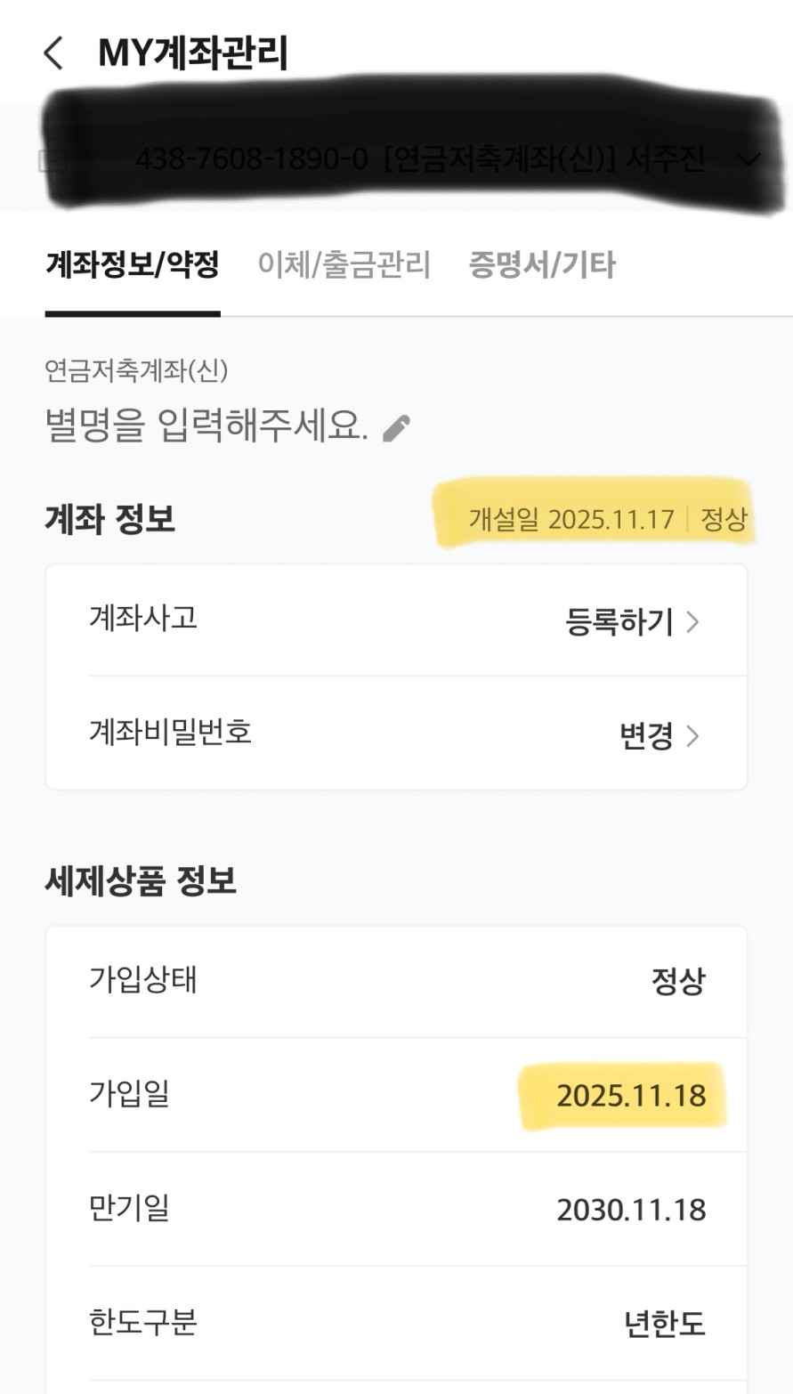This screenshot has width=793, height=1394.
Task: Tap the 별명을 입력해주세요 nickname field
Action: pyautogui.click(x=206, y=426)
